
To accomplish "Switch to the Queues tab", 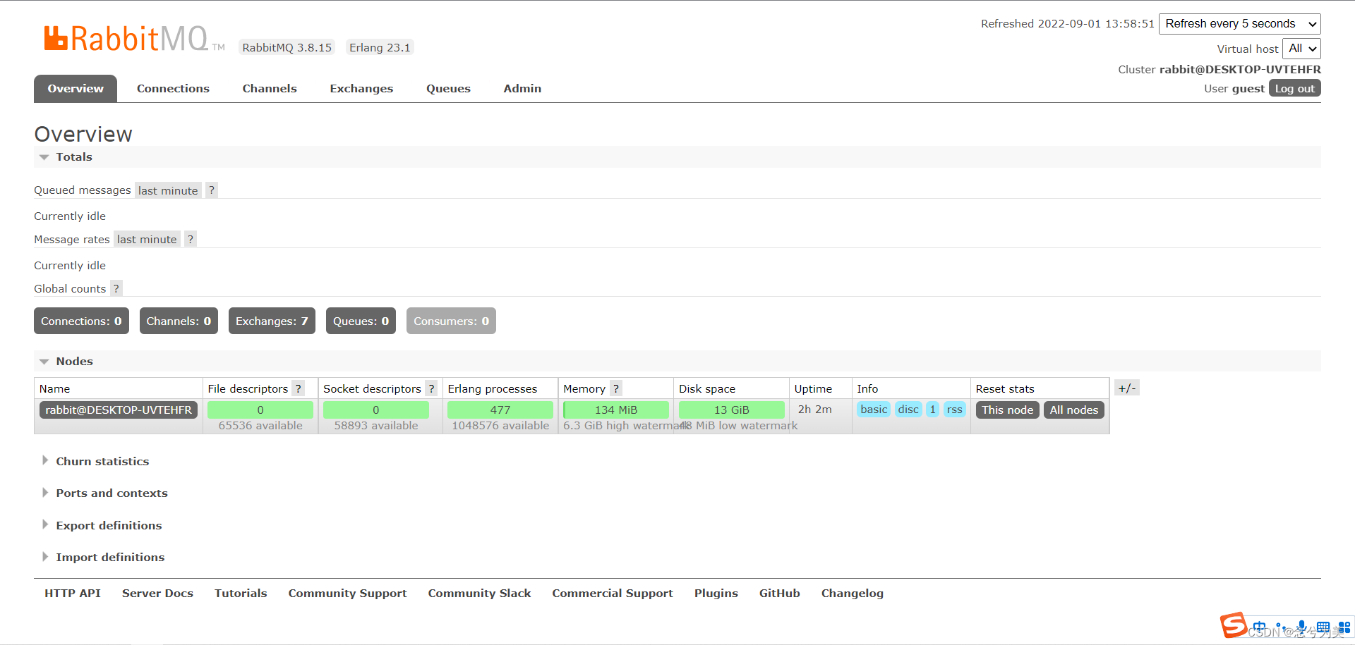I will point(448,89).
